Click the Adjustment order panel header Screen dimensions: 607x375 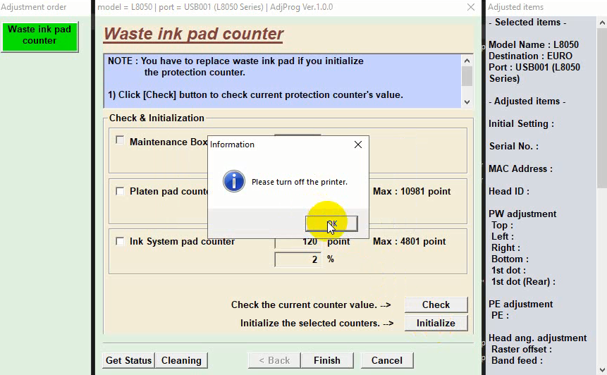tap(35, 7)
